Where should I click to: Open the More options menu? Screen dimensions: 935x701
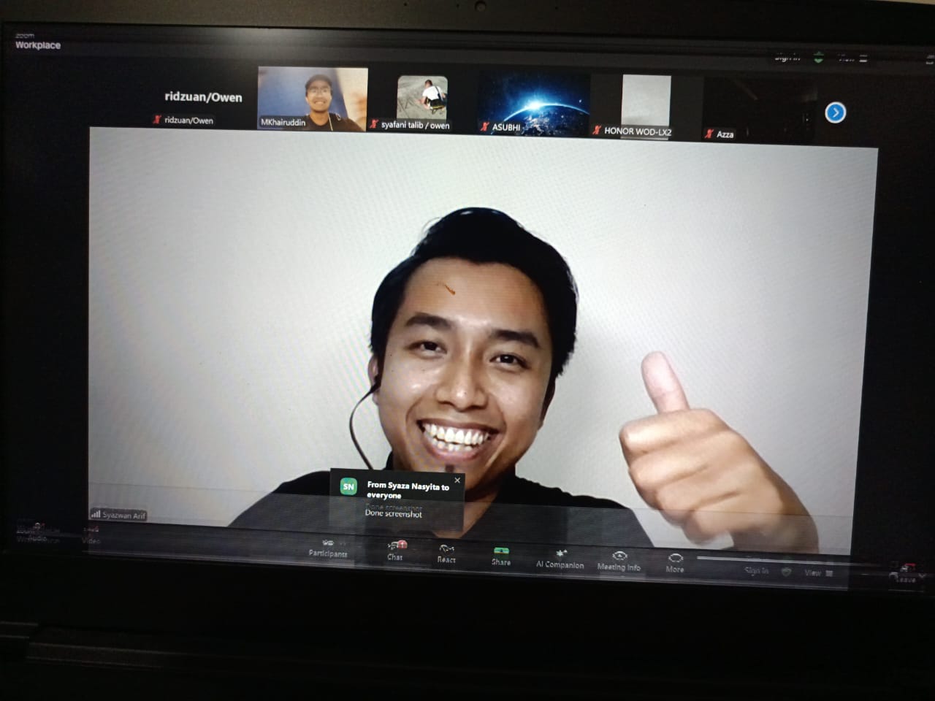[675, 562]
